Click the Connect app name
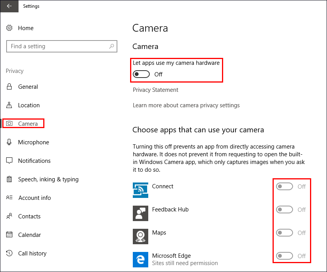Screen dimensions: 327x272 [x=163, y=186]
